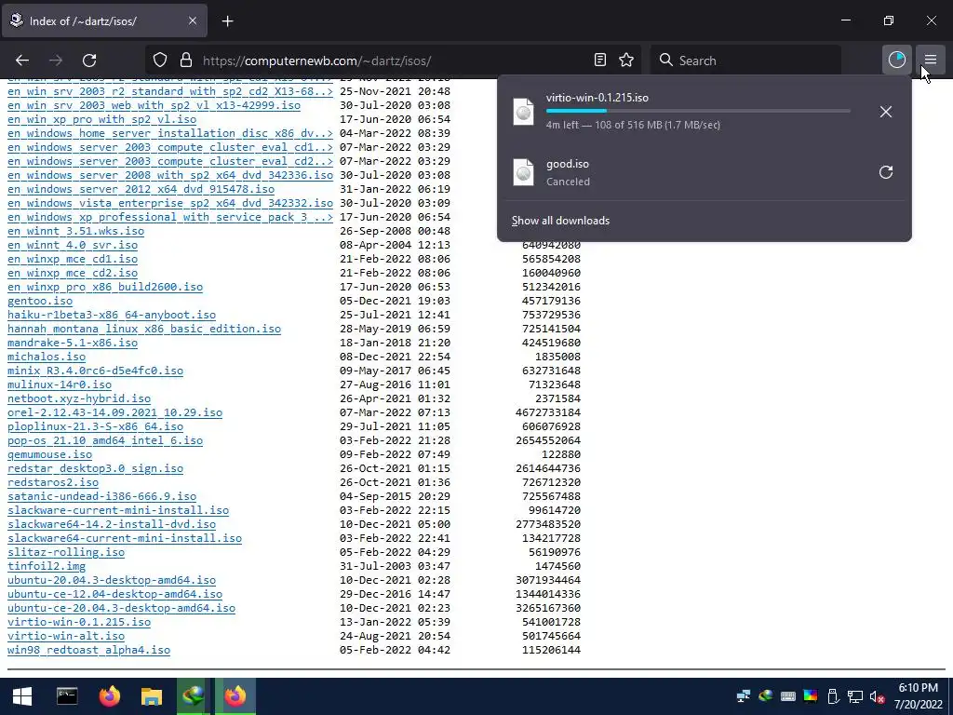Go back to the previous page
Image resolution: width=953 pixels, height=715 pixels.
tap(22, 61)
